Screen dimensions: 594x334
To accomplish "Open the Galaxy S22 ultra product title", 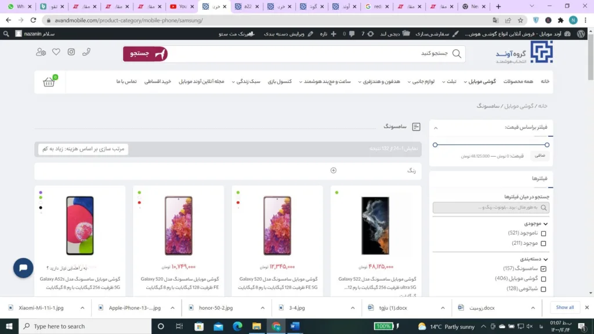I will pos(377,283).
